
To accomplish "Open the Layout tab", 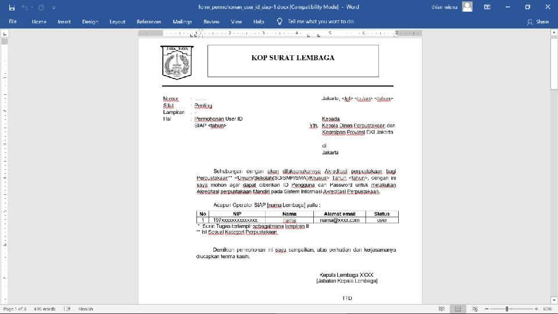I will coord(117,22).
